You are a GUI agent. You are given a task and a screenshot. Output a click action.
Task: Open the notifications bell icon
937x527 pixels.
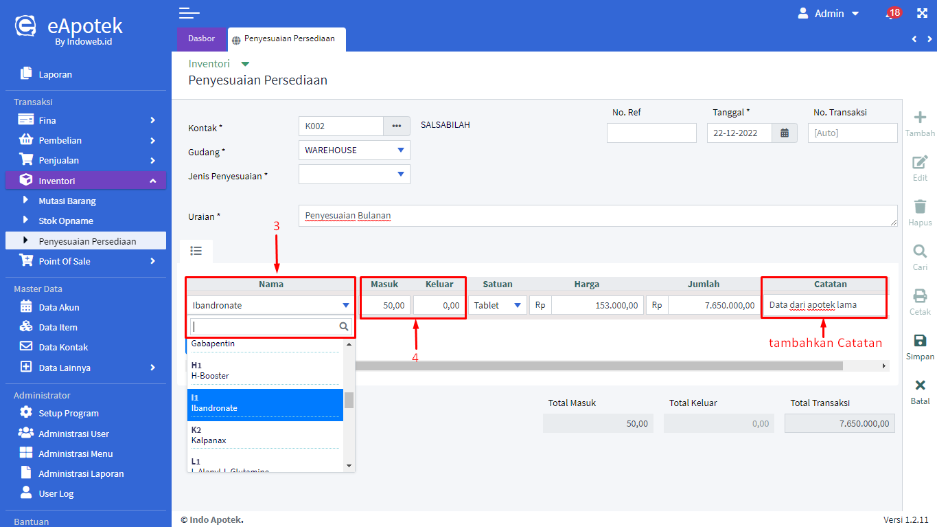pos(890,14)
